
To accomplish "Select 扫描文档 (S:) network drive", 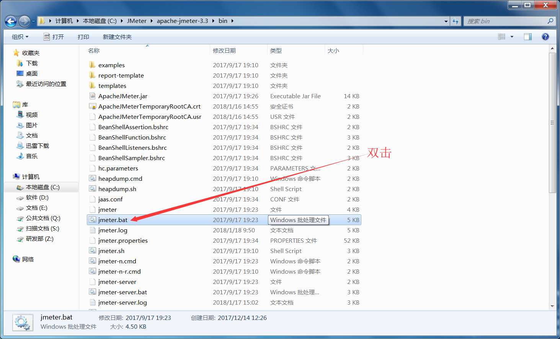I will tap(42, 228).
